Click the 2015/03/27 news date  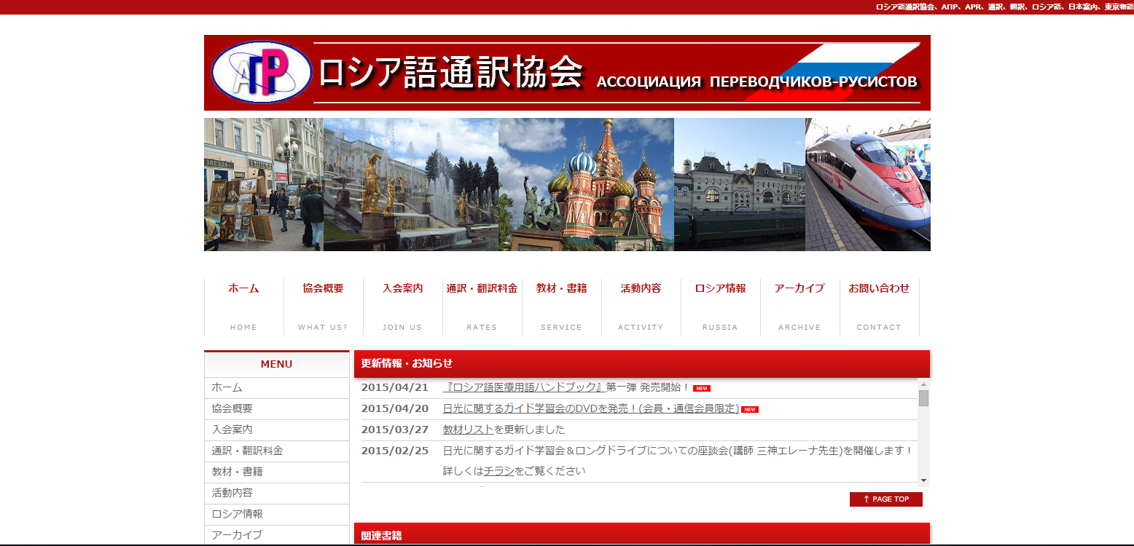coord(395,430)
